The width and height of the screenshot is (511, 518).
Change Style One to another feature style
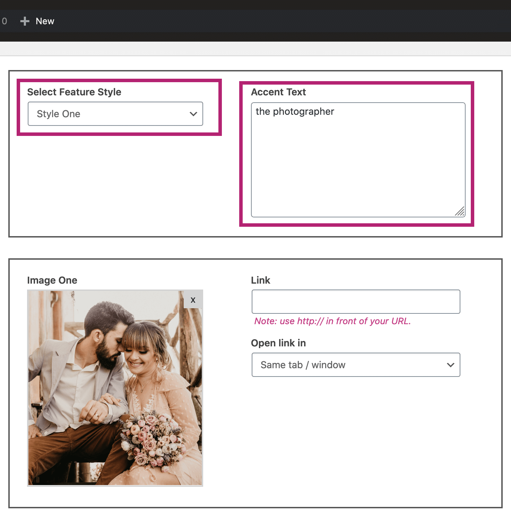click(115, 114)
